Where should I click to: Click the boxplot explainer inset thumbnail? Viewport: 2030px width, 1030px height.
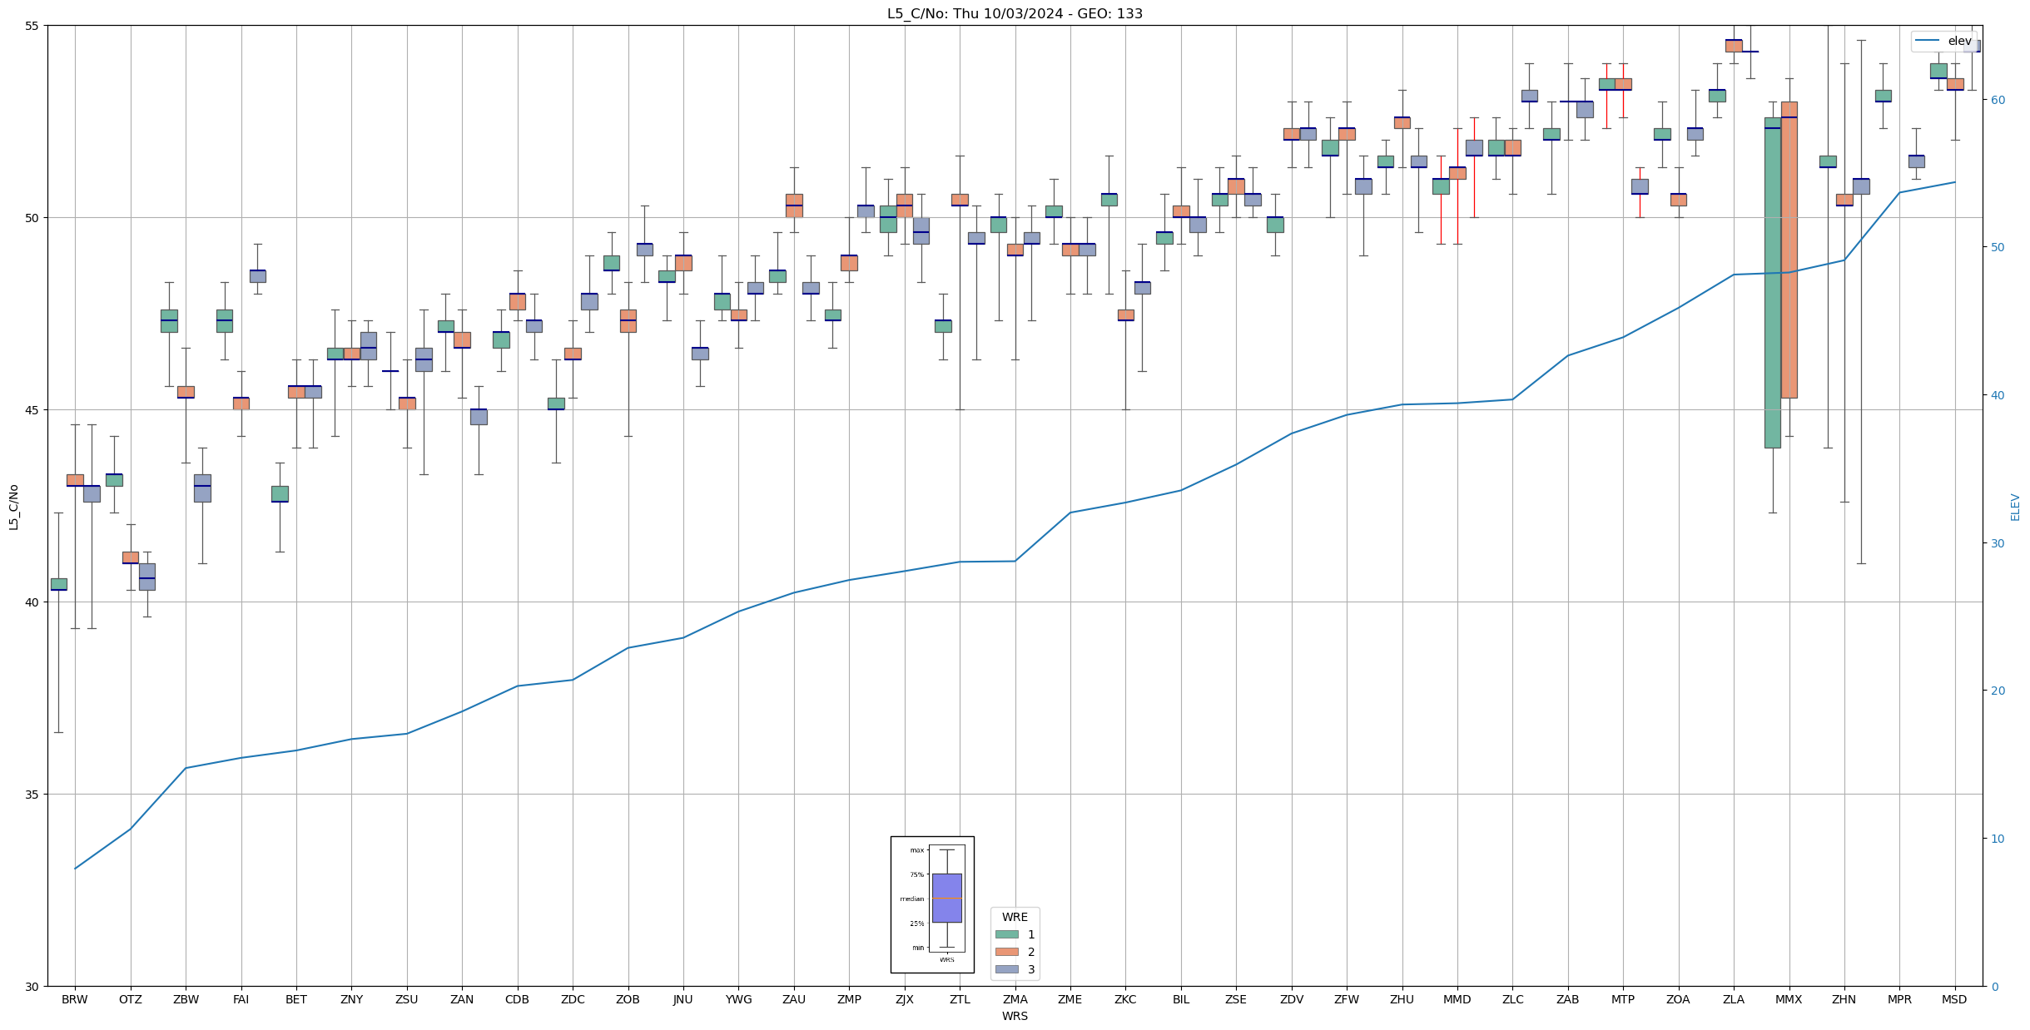[x=932, y=904]
